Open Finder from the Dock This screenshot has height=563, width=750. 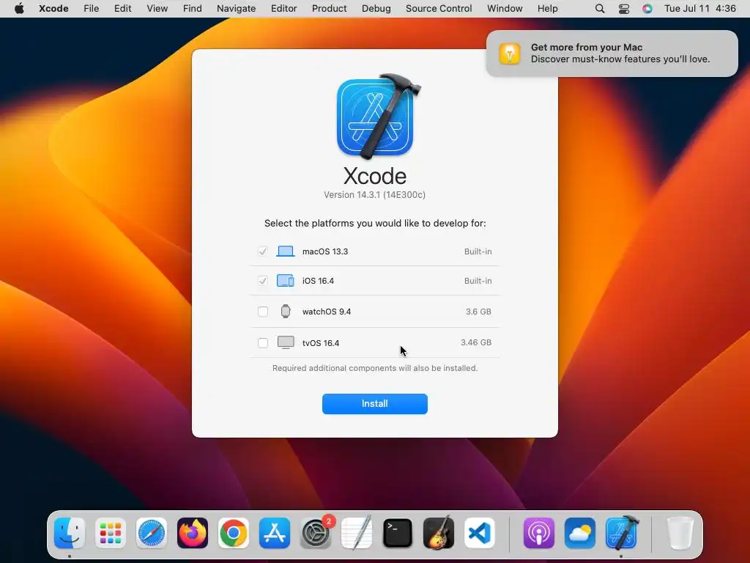70,533
